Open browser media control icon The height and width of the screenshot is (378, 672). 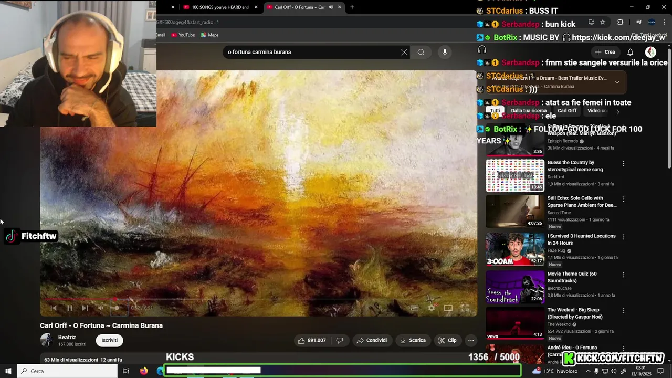click(x=639, y=22)
